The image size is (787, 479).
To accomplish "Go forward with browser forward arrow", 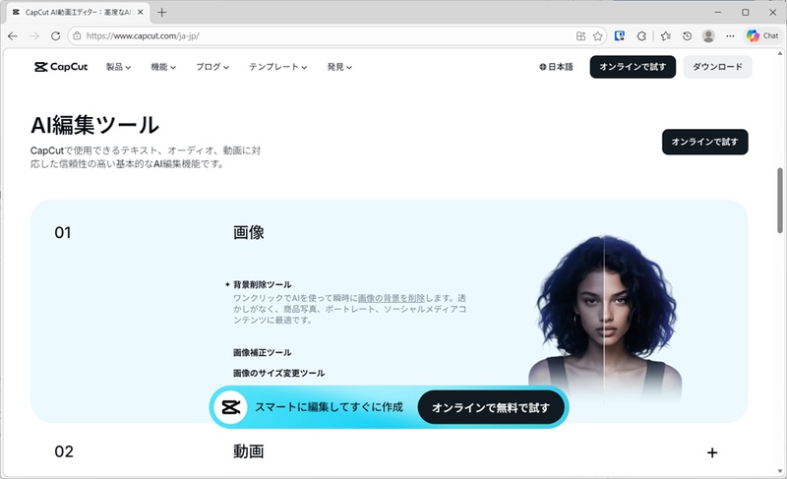I will click(x=34, y=36).
